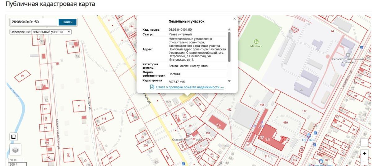
Task: Close the Земельный участок popup
Action: [235, 19]
